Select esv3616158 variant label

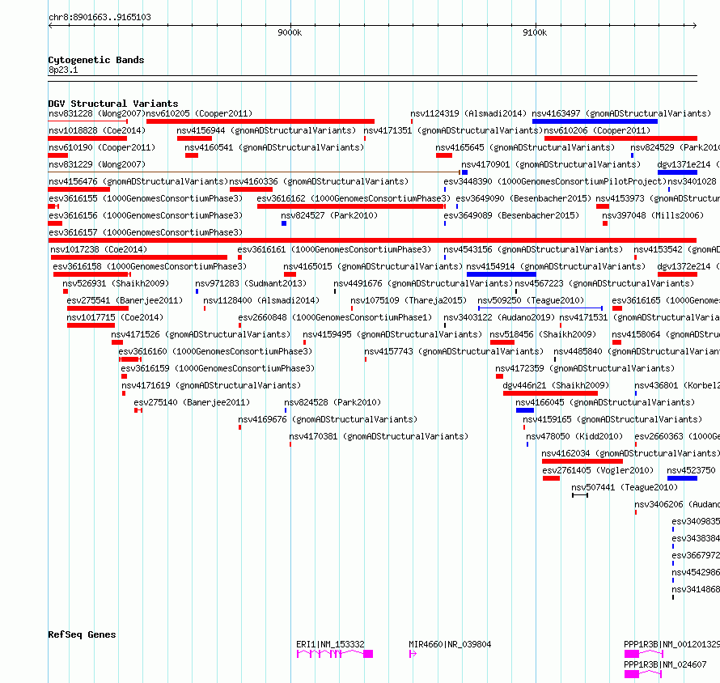point(150,266)
